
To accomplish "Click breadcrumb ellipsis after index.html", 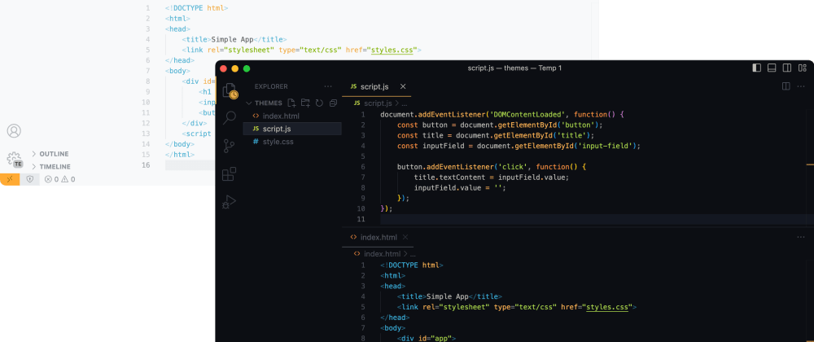I will pos(413,254).
